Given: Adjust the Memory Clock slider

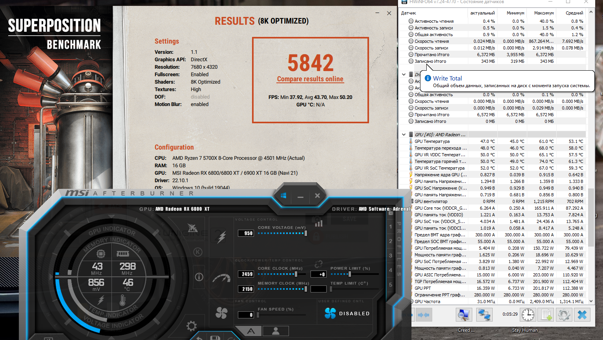Looking at the screenshot, I should (x=282, y=289).
